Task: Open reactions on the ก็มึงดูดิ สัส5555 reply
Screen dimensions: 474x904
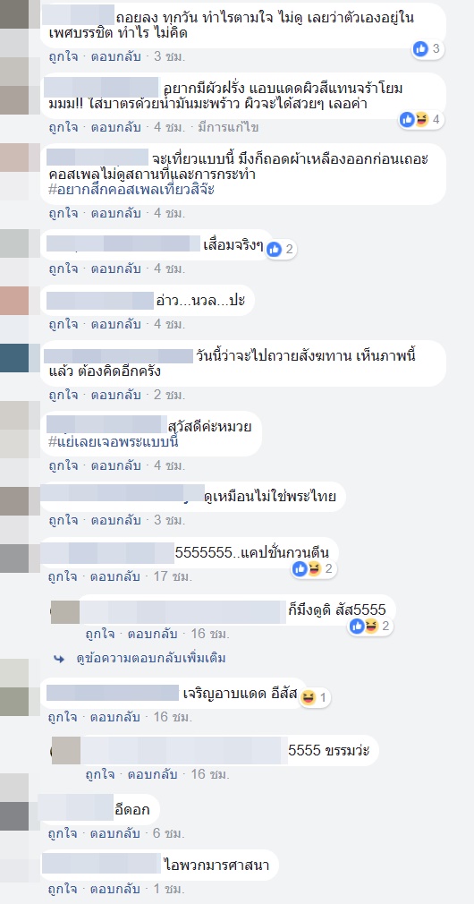Action: [x=371, y=626]
